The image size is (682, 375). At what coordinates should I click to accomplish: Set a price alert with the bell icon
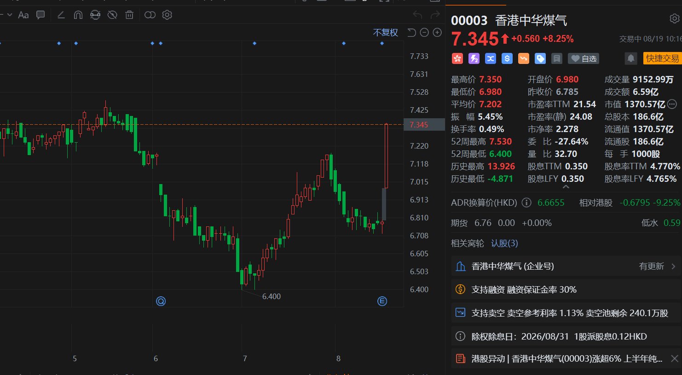click(x=631, y=58)
